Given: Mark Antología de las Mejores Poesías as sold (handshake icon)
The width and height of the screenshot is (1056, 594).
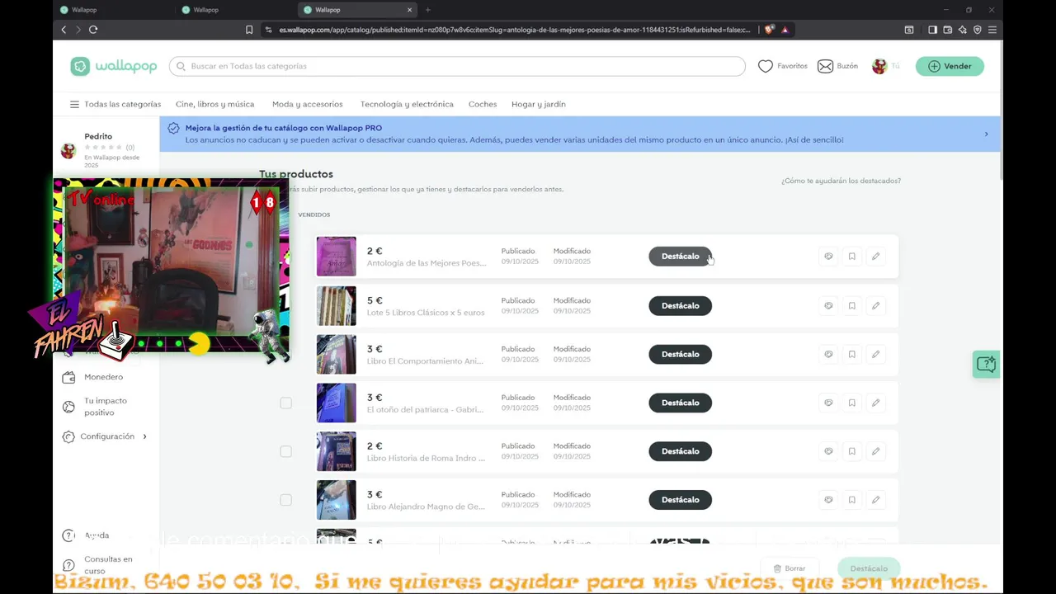Looking at the screenshot, I should tap(828, 257).
